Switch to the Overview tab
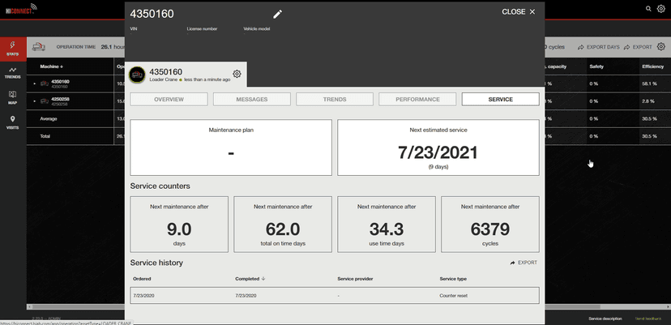671x325 pixels. (169, 100)
